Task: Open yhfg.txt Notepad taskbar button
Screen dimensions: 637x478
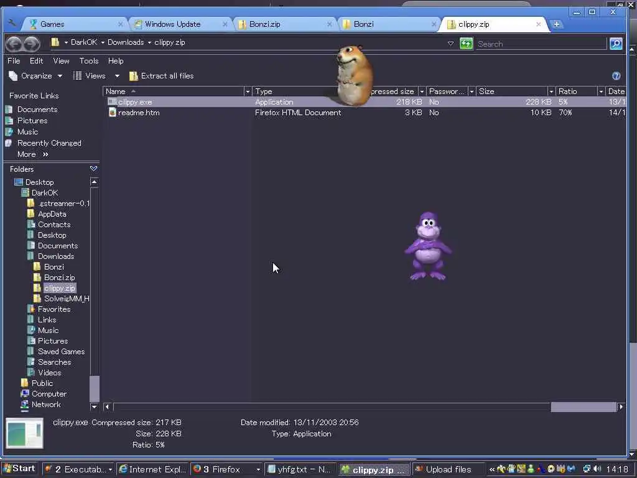Action: pyautogui.click(x=300, y=469)
